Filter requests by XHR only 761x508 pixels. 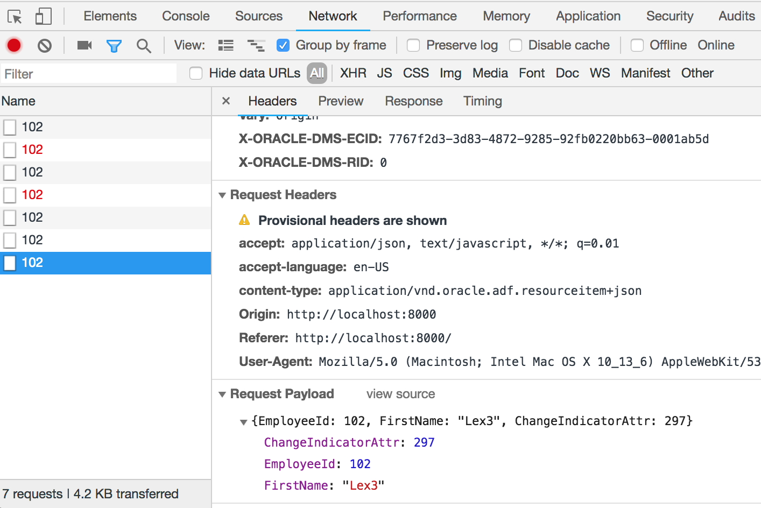(x=353, y=73)
